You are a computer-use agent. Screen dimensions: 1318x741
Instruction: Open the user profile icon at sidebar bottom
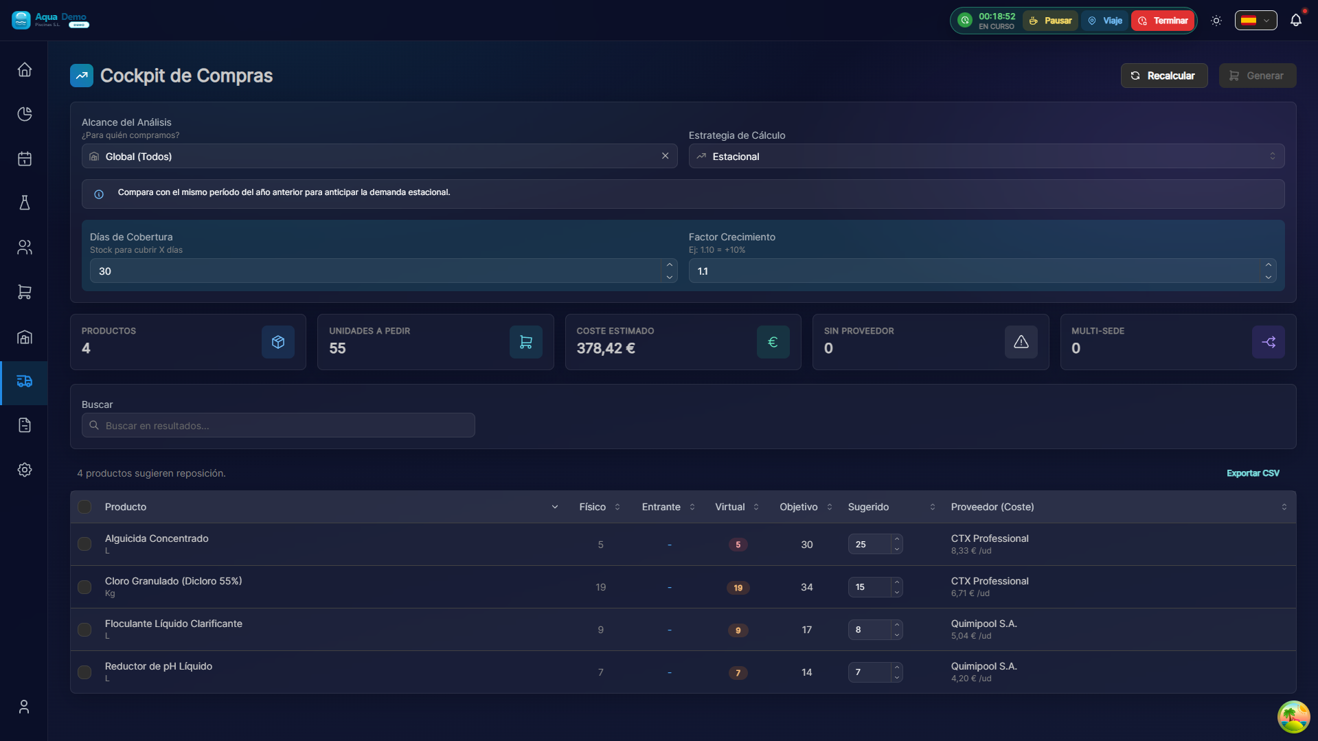tap(24, 707)
